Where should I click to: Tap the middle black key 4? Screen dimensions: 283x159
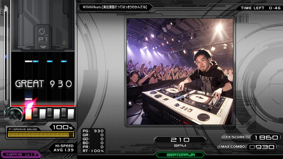click(50, 113)
